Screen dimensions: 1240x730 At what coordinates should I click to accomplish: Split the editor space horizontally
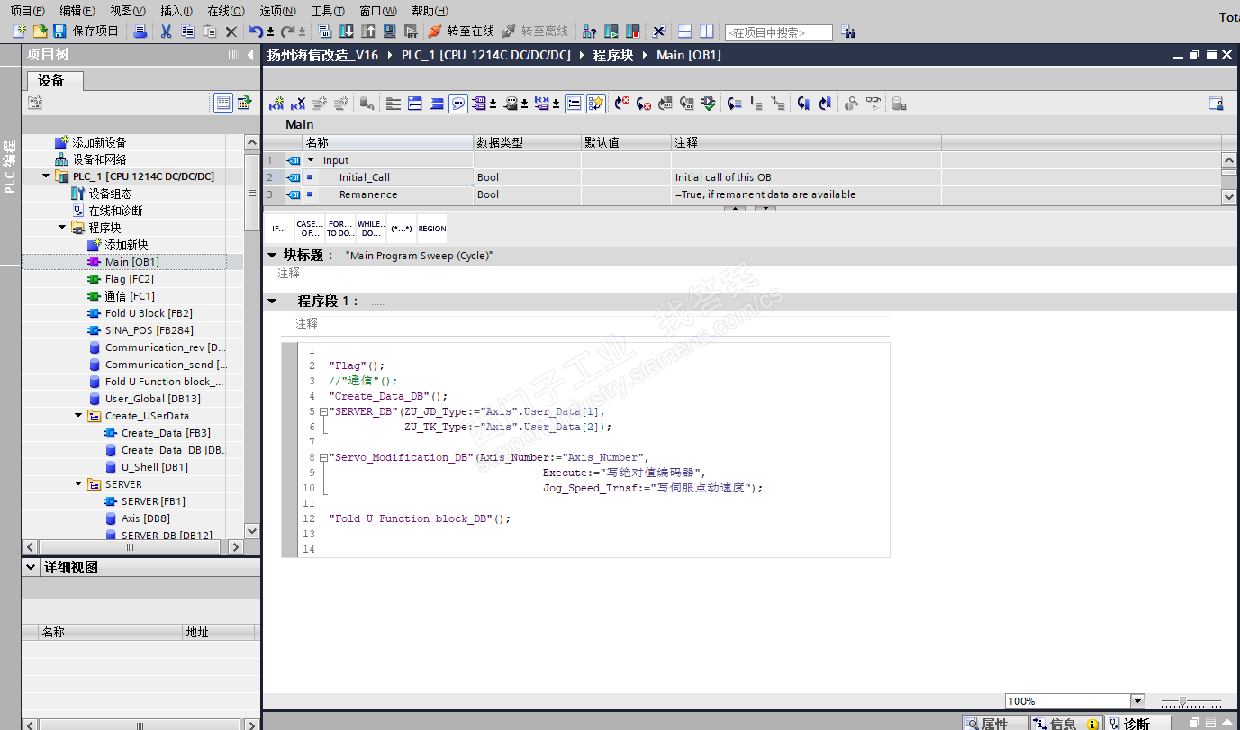coord(684,32)
